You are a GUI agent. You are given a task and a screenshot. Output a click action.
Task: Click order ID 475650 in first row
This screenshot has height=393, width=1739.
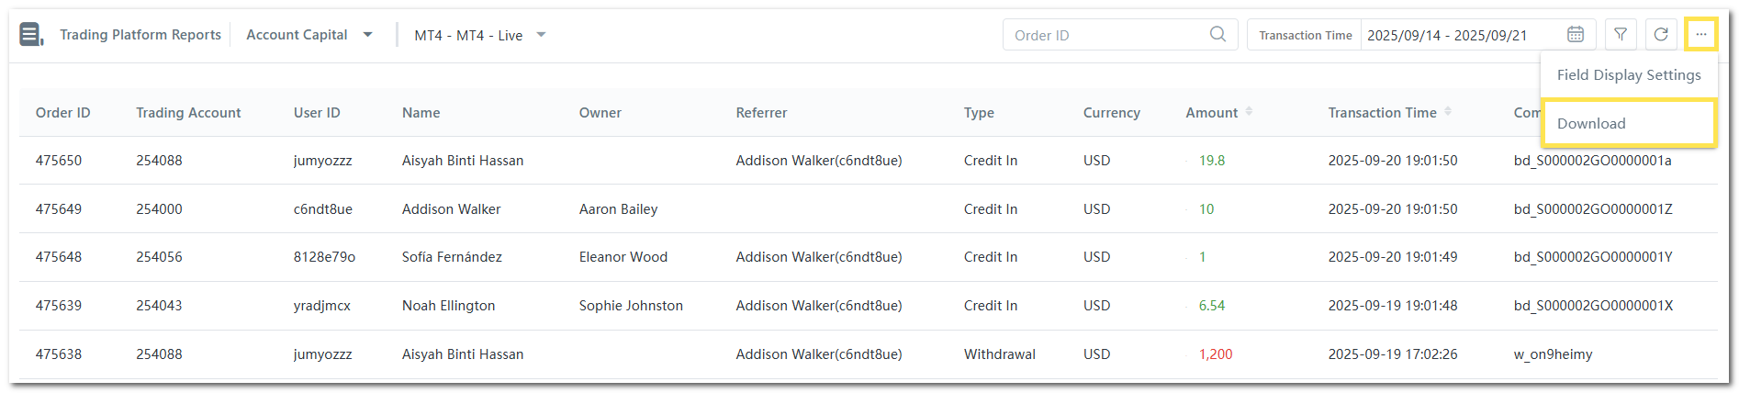tap(59, 161)
